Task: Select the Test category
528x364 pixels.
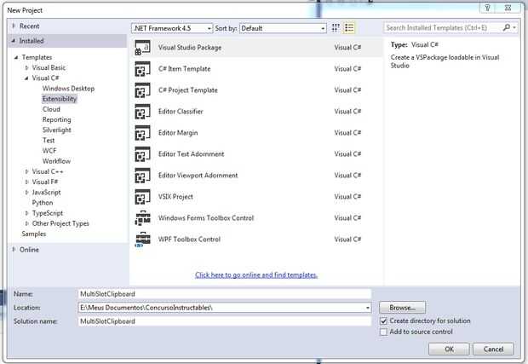Action: (49, 141)
